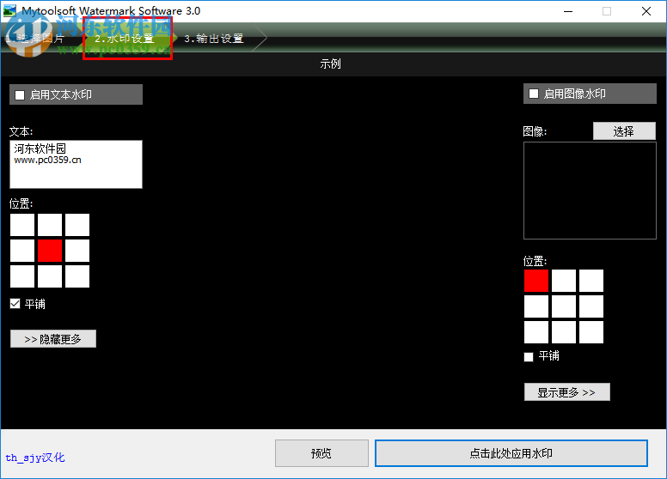Click the empty image preview box
The image size is (667, 479).
click(x=590, y=191)
